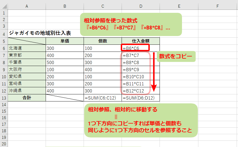
Task: Click the 個数 header cell
Action: (x=103, y=41)
